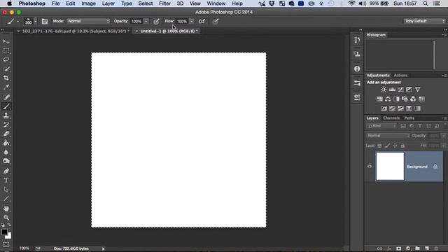Switch to the Actions tab
This screenshot has width=448, height=252.
(x=400, y=76)
